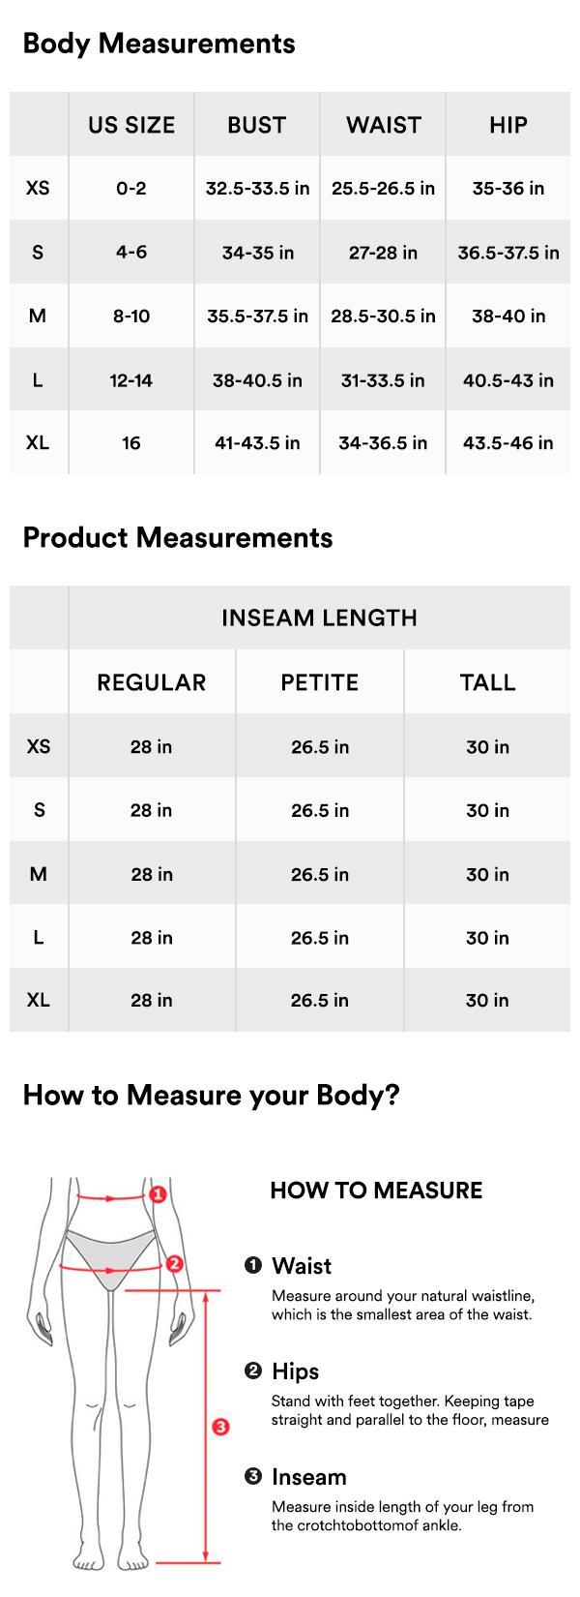This screenshot has height=1597, width=580.
Task: Click the body measurement illustration
Action: pyautogui.click(x=106, y=1374)
